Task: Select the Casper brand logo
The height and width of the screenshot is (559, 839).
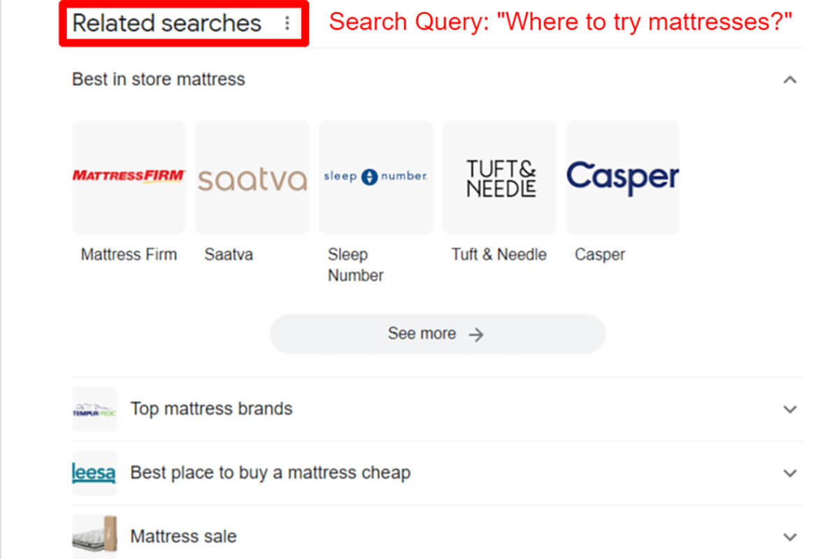Action: click(x=622, y=176)
